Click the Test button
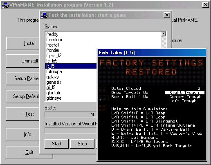211x165 pixels. 22,114
